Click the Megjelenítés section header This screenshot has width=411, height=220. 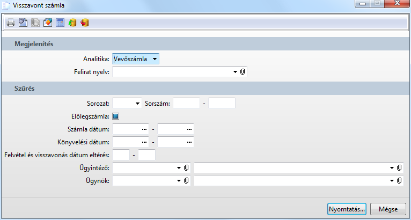(205, 44)
